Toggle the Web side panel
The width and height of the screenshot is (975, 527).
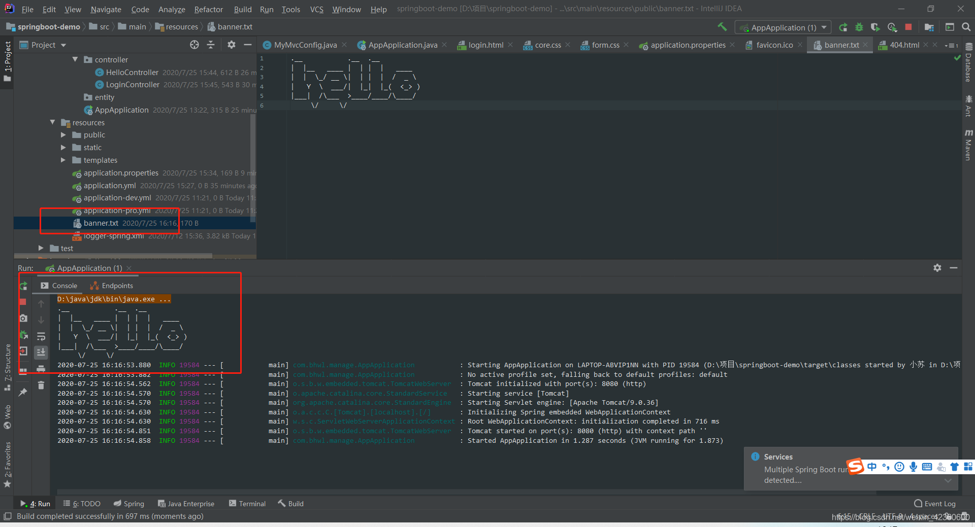(x=7, y=416)
